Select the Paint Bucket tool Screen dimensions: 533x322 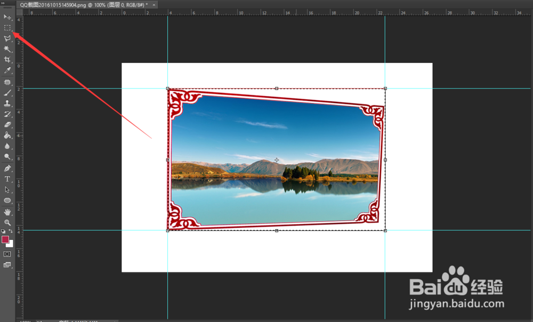7,135
